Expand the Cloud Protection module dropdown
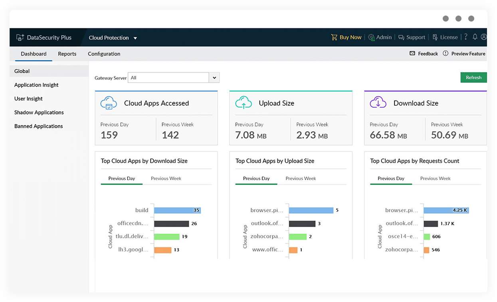 [x=135, y=38]
